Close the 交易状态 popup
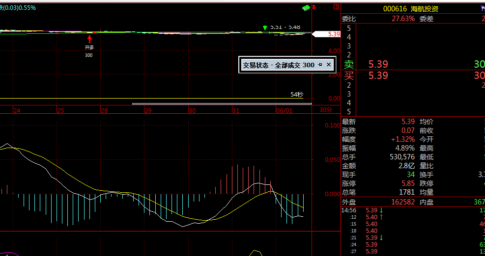This screenshot has height=256, width=485. click(x=329, y=65)
